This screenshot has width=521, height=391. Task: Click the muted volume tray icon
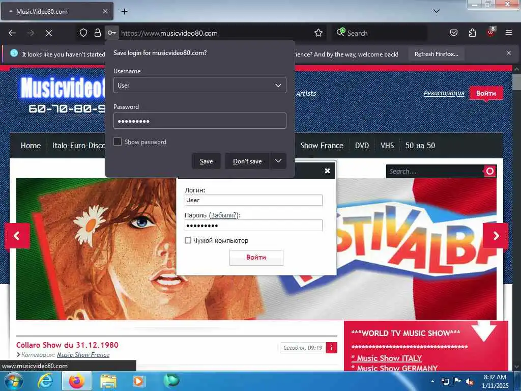tap(470, 381)
